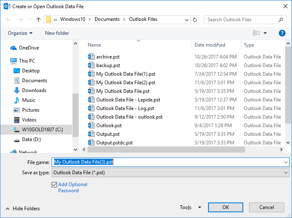This screenshot has height=218, width=292.
Task: Click Hide Folders button
Action: [x=23, y=209]
